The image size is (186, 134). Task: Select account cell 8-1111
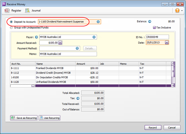pyautogui.click(x=23, y=68)
